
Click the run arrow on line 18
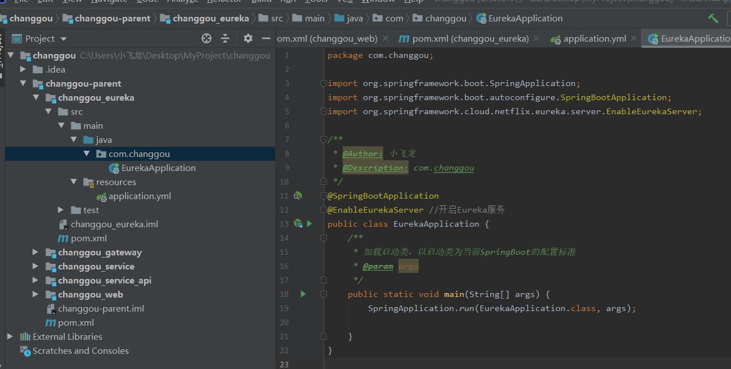[303, 294]
